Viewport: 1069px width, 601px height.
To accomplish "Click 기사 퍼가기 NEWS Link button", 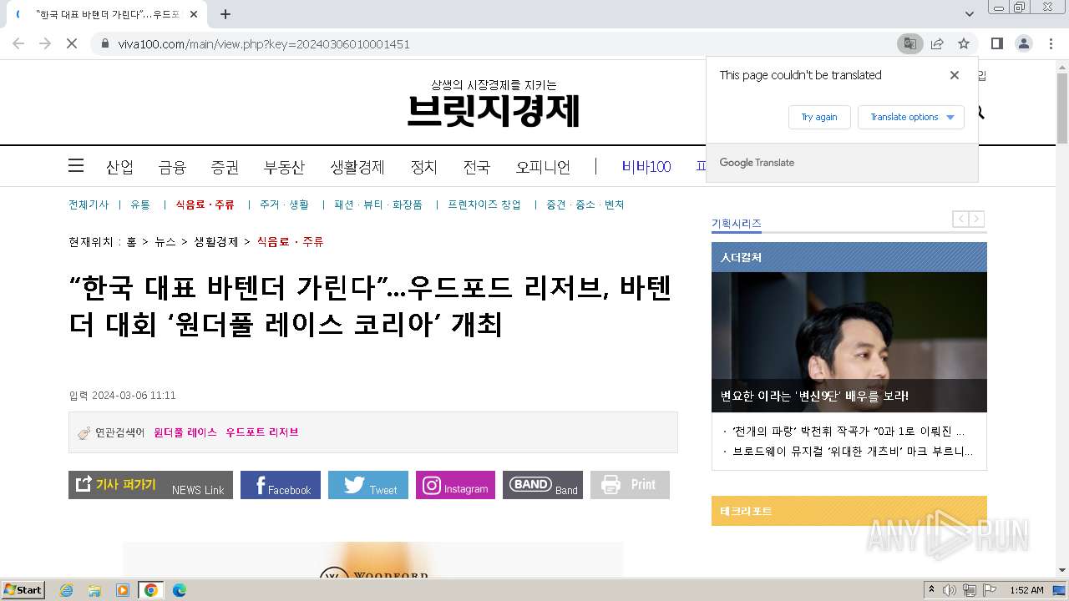I will pyautogui.click(x=150, y=485).
